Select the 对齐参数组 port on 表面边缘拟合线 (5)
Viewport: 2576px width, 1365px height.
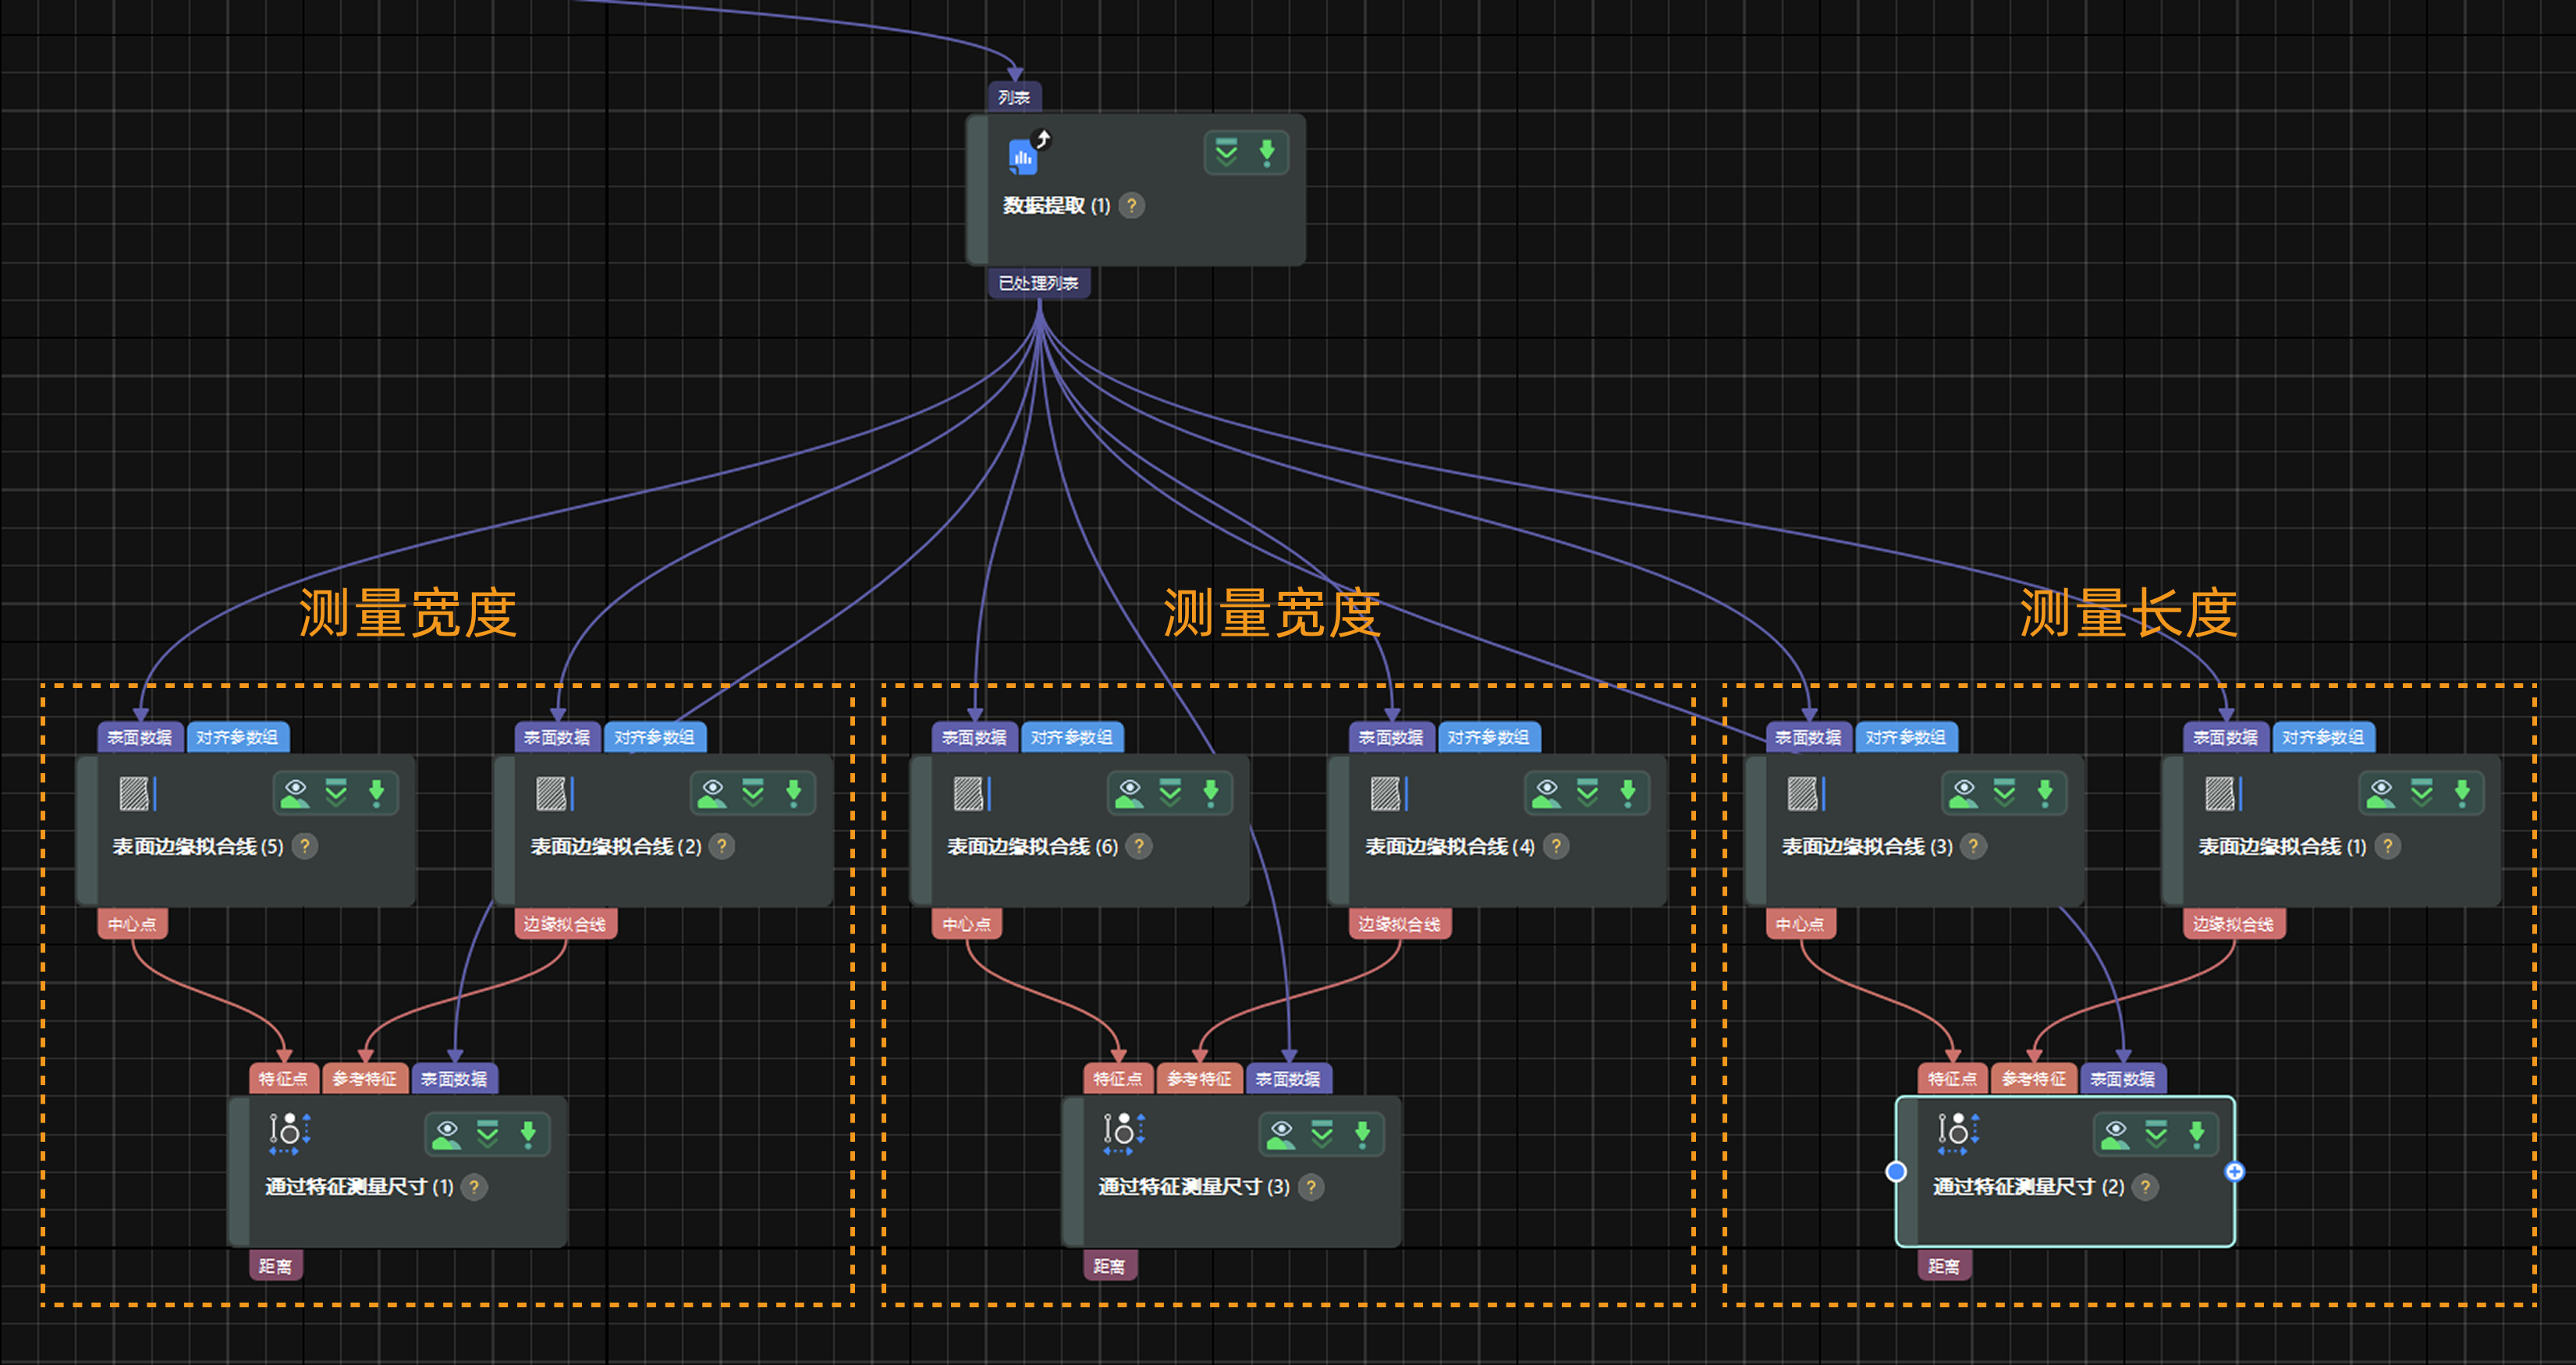click(237, 737)
